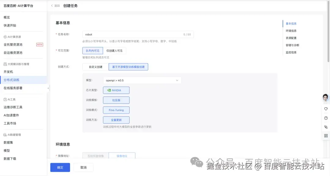330x176 pixels.
Task: Choose 基于开源模型训练模版创建 option
Action: click(128, 67)
